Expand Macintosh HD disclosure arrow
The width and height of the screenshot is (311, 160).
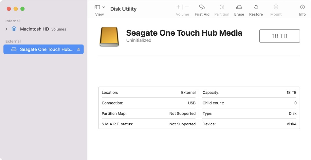click(6, 29)
